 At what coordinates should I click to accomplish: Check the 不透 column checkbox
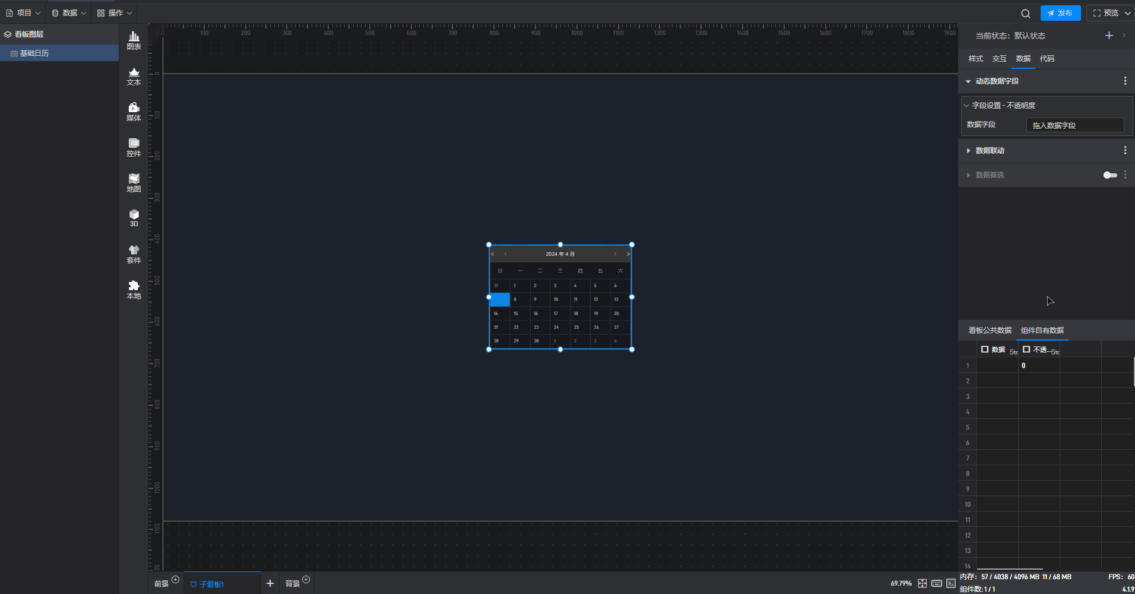(1026, 350)
